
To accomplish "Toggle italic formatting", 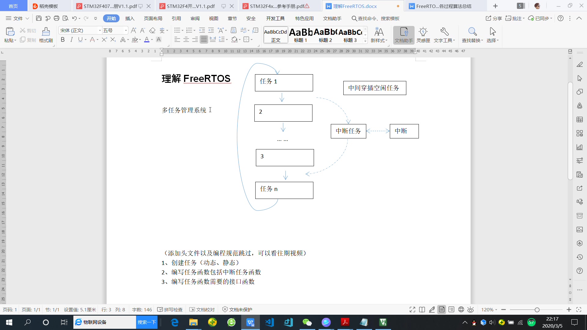I will [x=71, y=39].
